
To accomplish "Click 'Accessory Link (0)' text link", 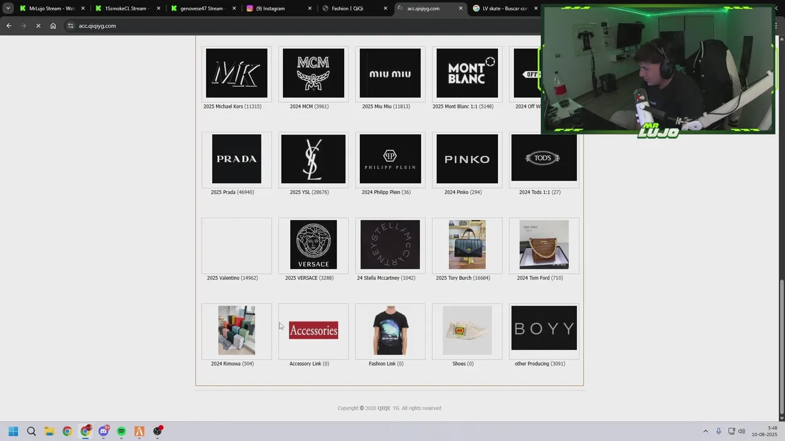I will [x=309, y=364].
